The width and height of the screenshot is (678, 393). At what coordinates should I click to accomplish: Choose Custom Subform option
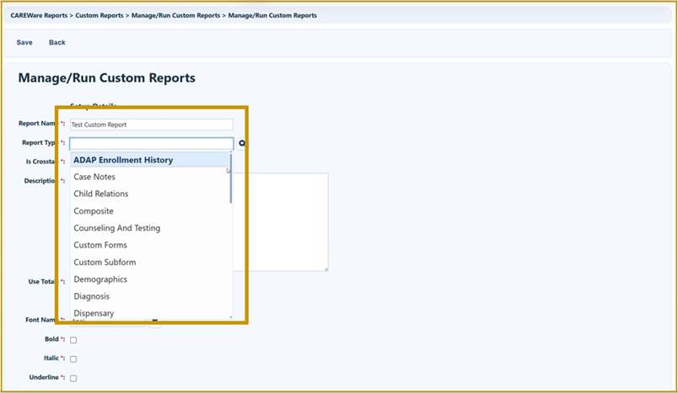click(150, 263)
